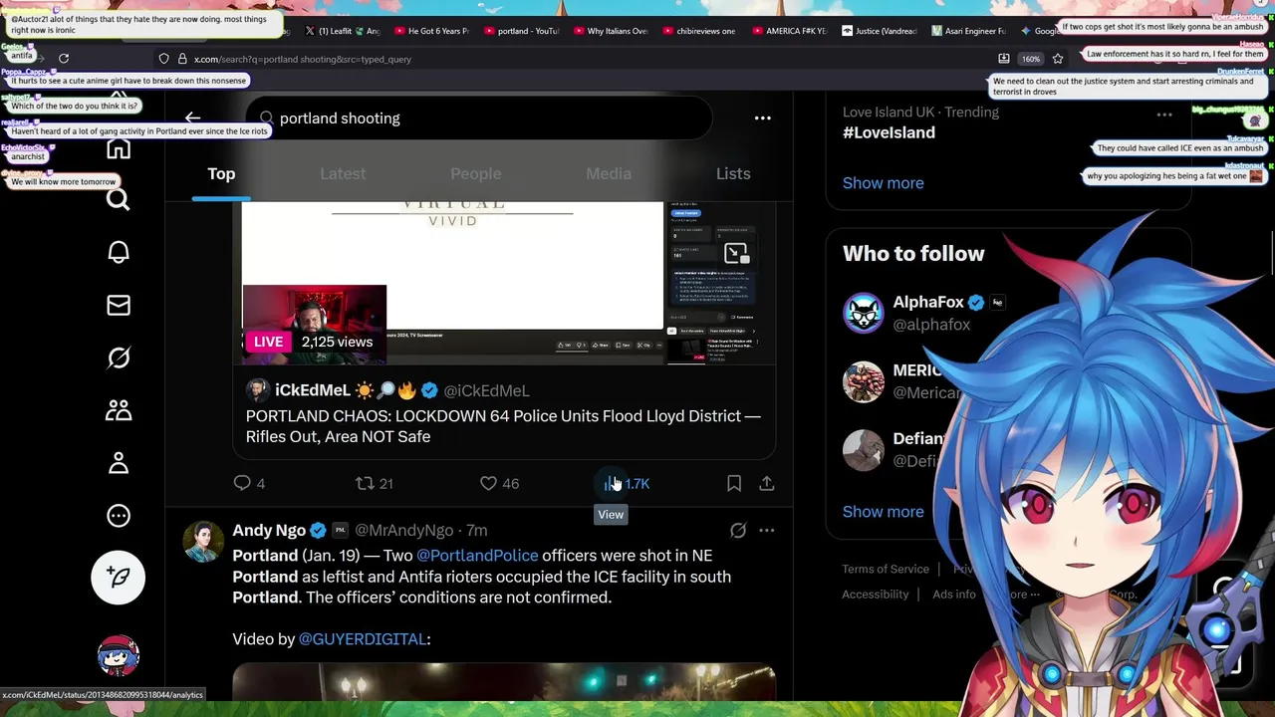Screen dimensions: 1275x717
Task: Open Grok actions on Andy Ngo's post
Action: pos(738,531)
